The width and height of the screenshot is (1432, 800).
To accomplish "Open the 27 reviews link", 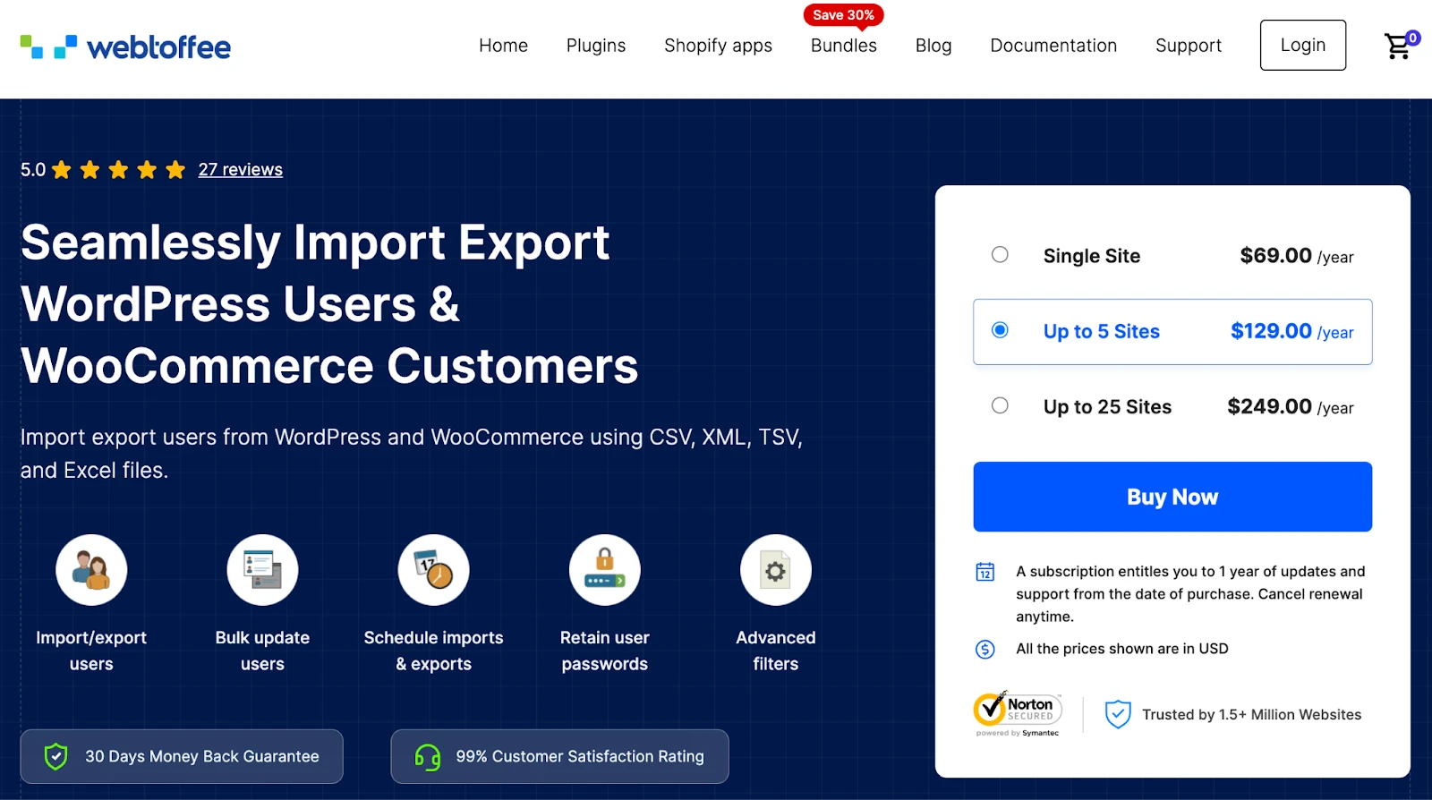I will (x=241, y=169).
